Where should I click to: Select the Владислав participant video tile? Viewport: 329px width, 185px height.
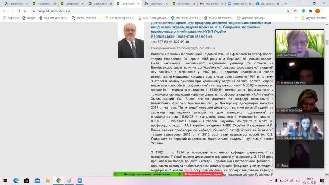(300, 71)
